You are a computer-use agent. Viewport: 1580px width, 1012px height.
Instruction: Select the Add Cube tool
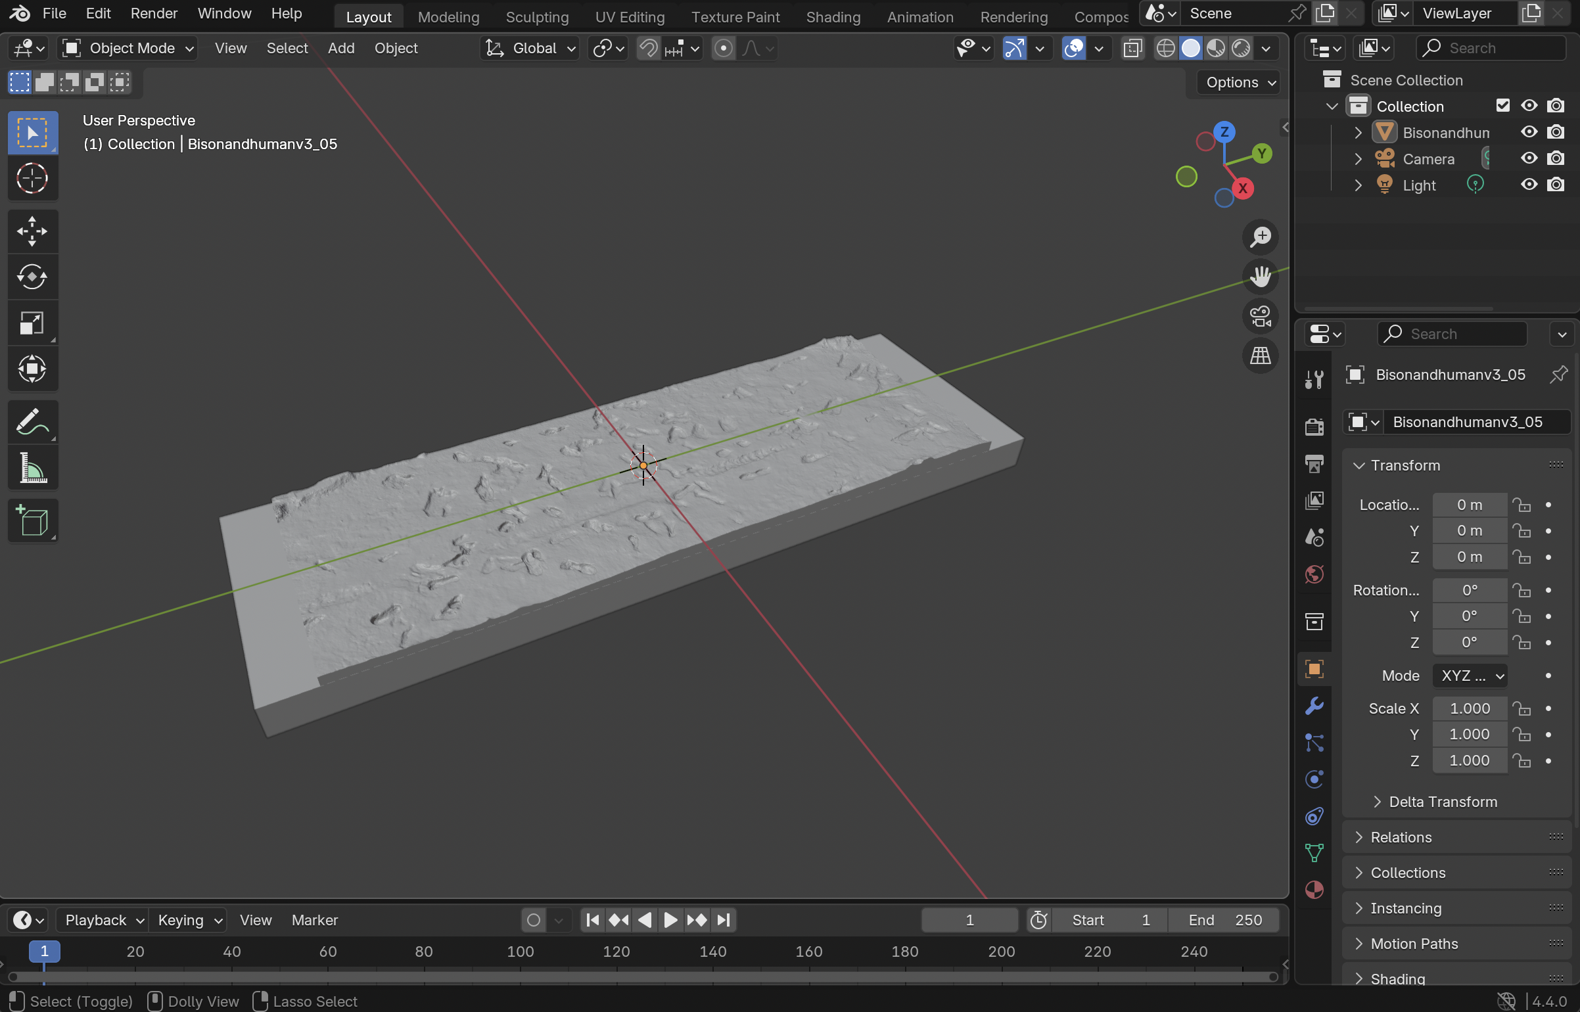[x=32, y=520]
